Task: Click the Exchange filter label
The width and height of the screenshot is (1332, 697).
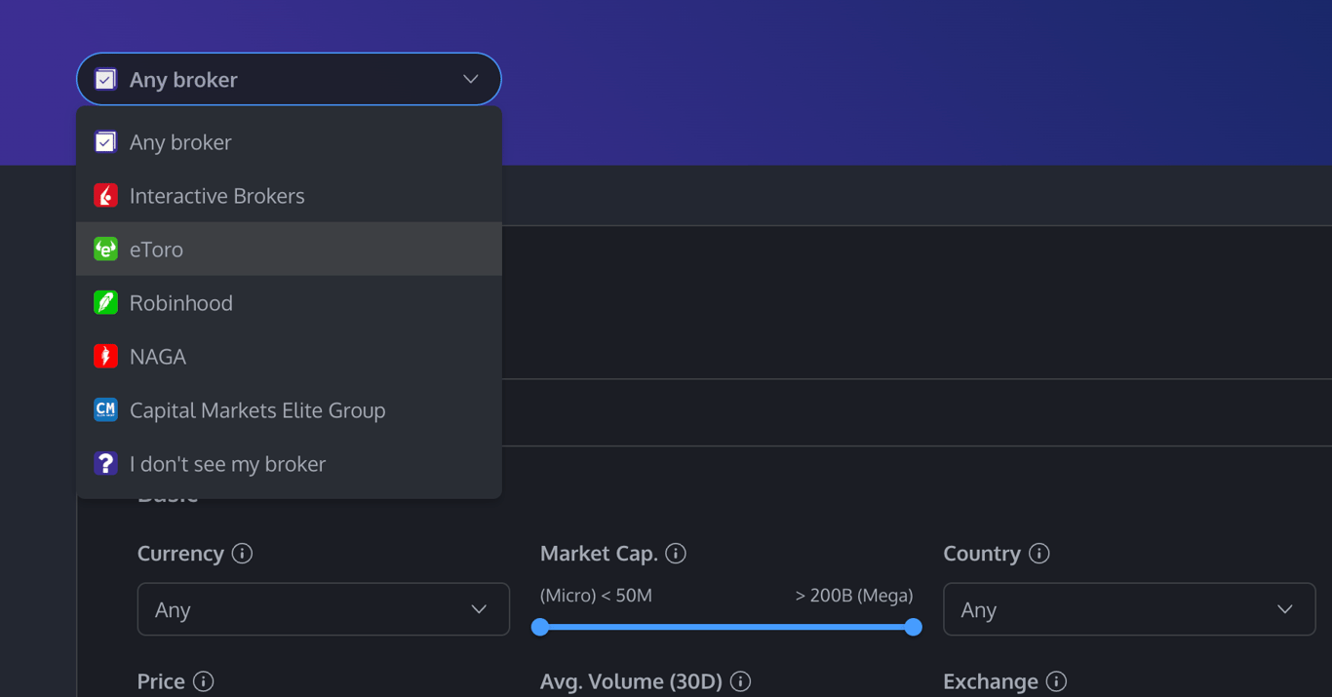Action: 991,681
